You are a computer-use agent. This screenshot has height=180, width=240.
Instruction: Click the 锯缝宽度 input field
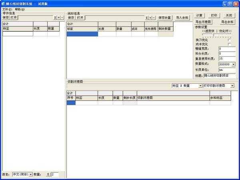227,49
